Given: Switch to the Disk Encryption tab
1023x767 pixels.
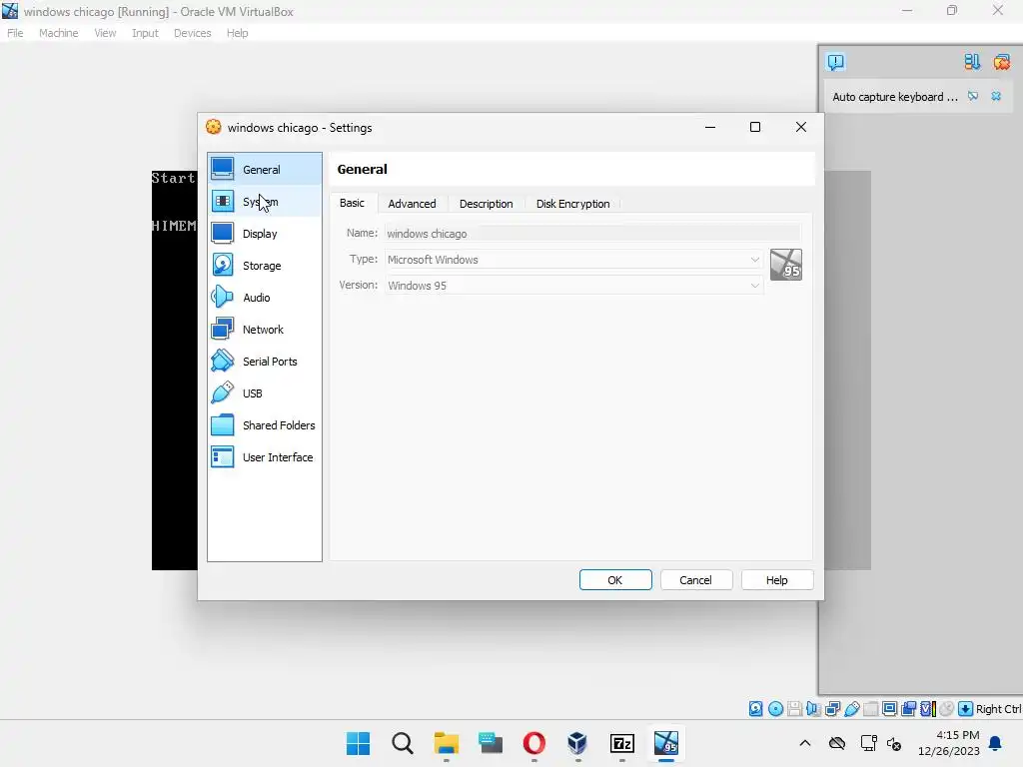Looking at the screenshot, I should (x=572, y=204).
